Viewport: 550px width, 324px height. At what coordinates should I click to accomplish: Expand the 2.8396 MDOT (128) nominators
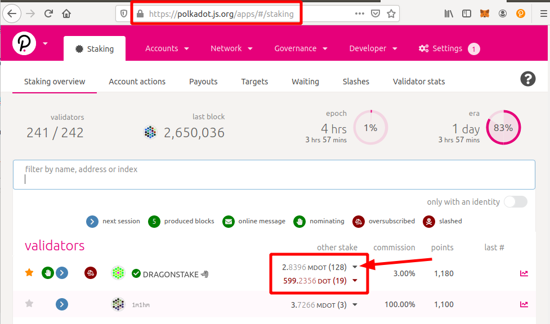tap(355, 267)
